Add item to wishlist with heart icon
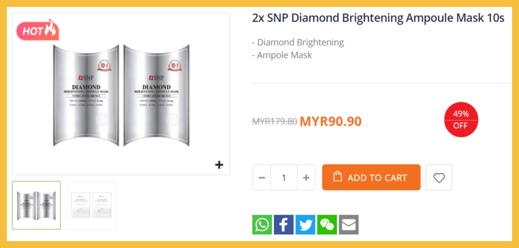519x248 pixels. pos(439,177)
